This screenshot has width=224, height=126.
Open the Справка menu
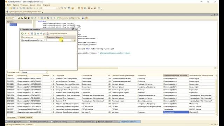[x=47, y=5]
